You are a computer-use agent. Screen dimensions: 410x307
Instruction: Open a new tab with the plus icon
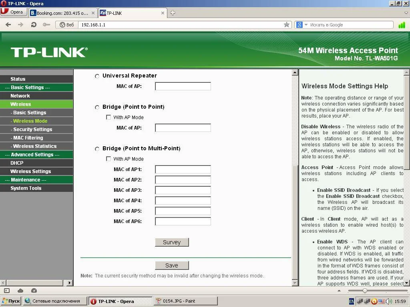[x=173, y=12]
